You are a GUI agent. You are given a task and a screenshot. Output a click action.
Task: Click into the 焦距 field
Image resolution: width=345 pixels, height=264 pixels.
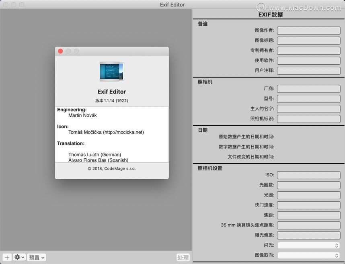click(308, 215)
